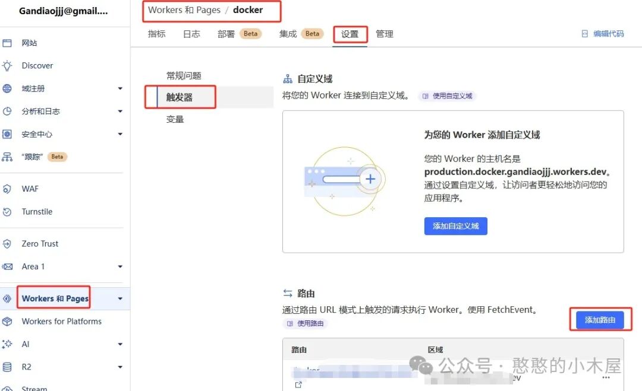The width and height of the screenshot is (642, 391).
Task: Select the Stream sidebar icon
Action: pyautogui.click(x=8, y=387)
